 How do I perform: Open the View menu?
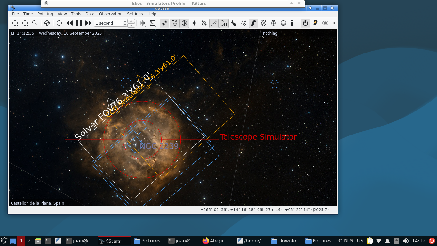(x=62, y=14)
